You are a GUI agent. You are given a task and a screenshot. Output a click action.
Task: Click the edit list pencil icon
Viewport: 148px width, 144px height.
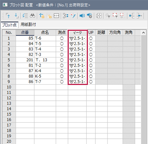coord(73,16)
